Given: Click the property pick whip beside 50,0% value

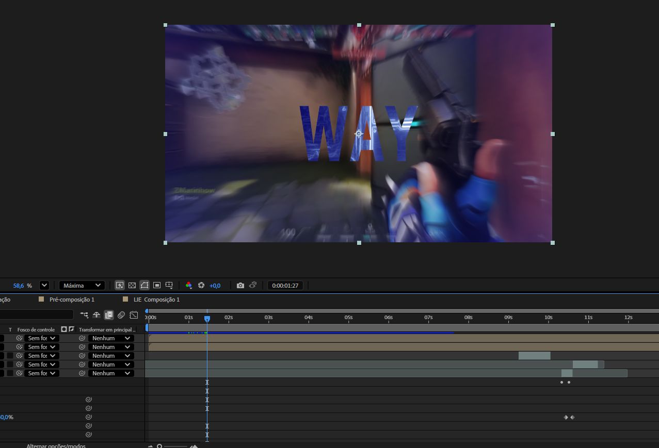Looking at the screenshot, I should 88,417.
